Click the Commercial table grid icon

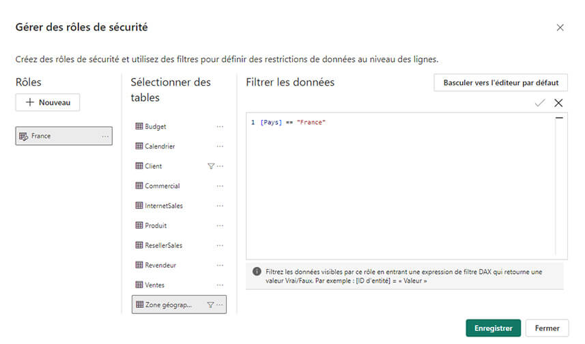(x=139, y=185)
